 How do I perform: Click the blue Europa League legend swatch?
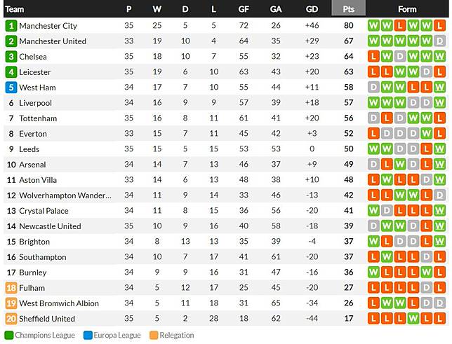[x=87, y=336]
